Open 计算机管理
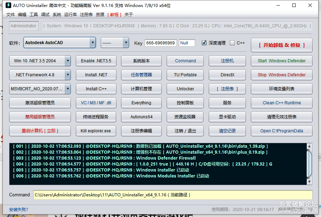This screenshot has width=321, height=217. click(x=141, y=89)
